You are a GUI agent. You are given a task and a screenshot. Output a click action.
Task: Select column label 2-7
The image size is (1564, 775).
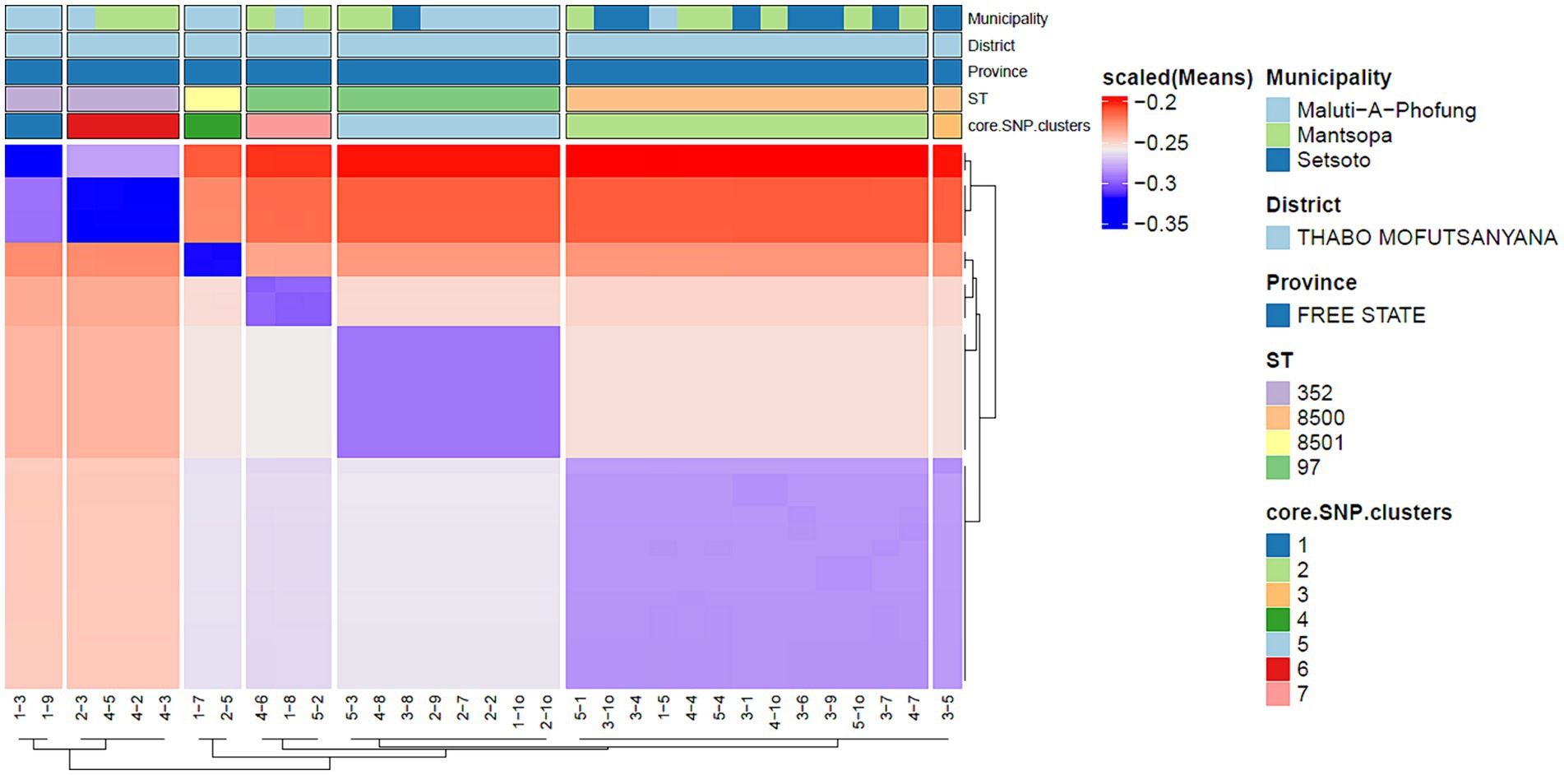coord(463,707)
